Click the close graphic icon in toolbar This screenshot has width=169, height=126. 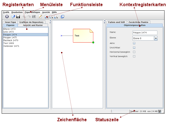coord(7,17)
